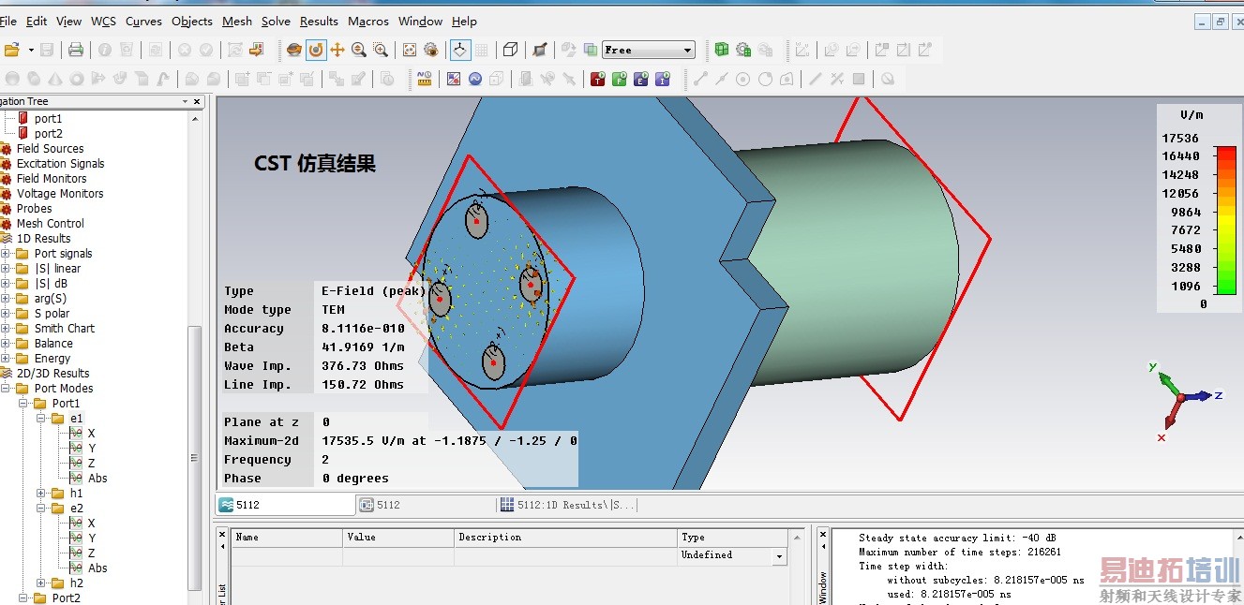Click the Units ruler icon
The image size is (1244, 605).
[x=424, y=79]
